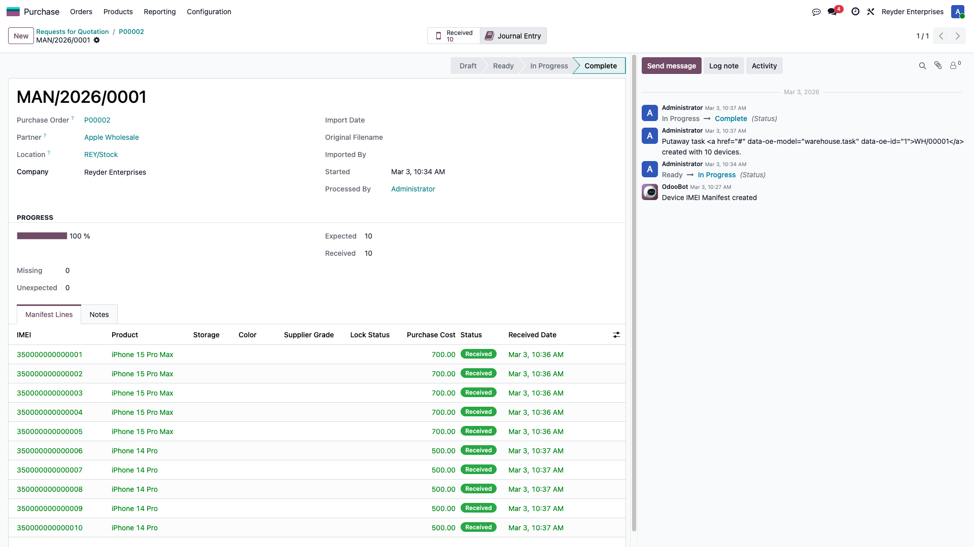The width and height of the screenshot is (974, 547).
Task: Open the Journal Entry smart button
Action: pyautogui.click(x=513, y=36)
